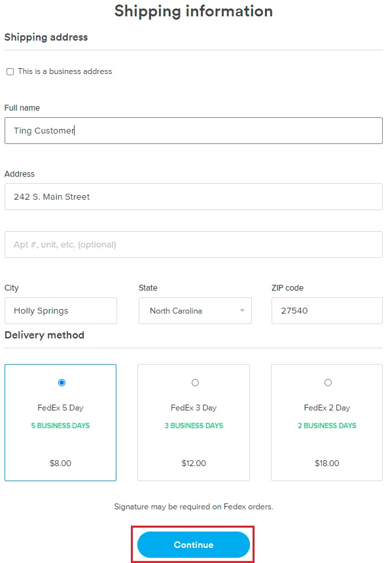Image resolution: width=388 pixels, height=563 pixels.
Task: Click the Shipping address section heading
Action: (x=46, y=37)
